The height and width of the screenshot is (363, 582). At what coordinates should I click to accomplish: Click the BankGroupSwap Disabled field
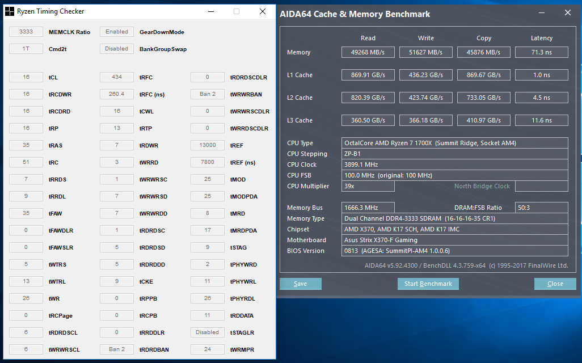[x=116, y=49]
